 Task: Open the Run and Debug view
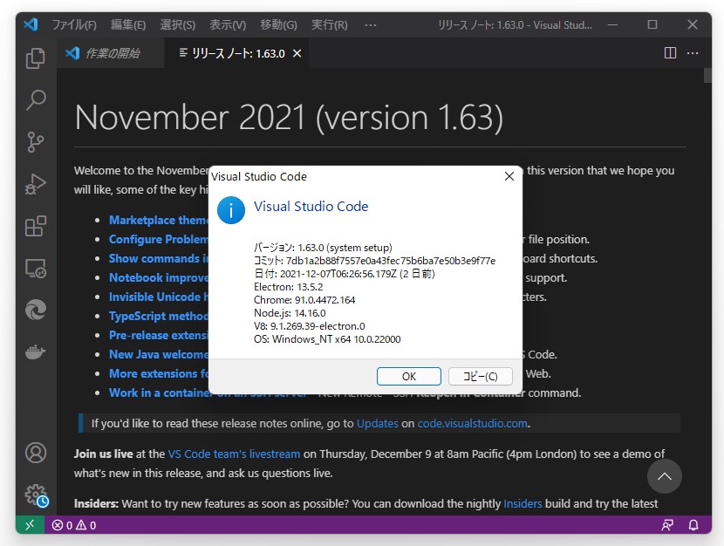click(x=35, y=184)
